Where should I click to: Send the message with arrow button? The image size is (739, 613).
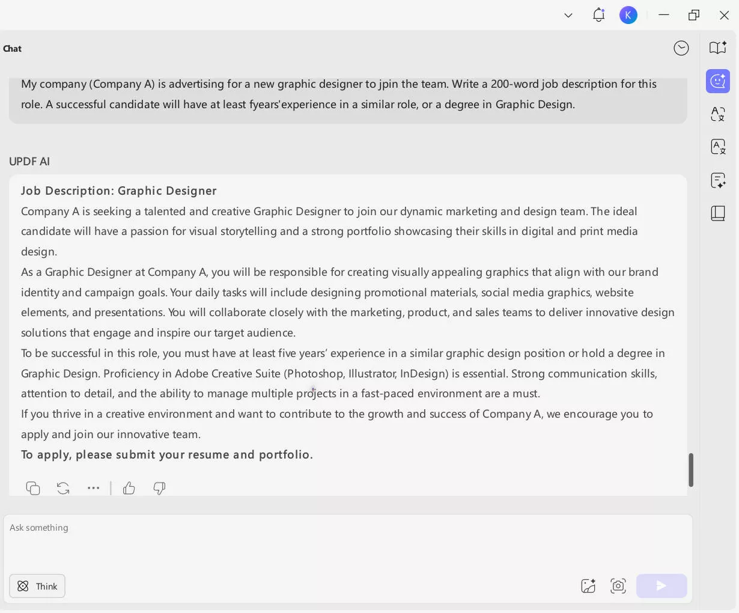[661, 586]
